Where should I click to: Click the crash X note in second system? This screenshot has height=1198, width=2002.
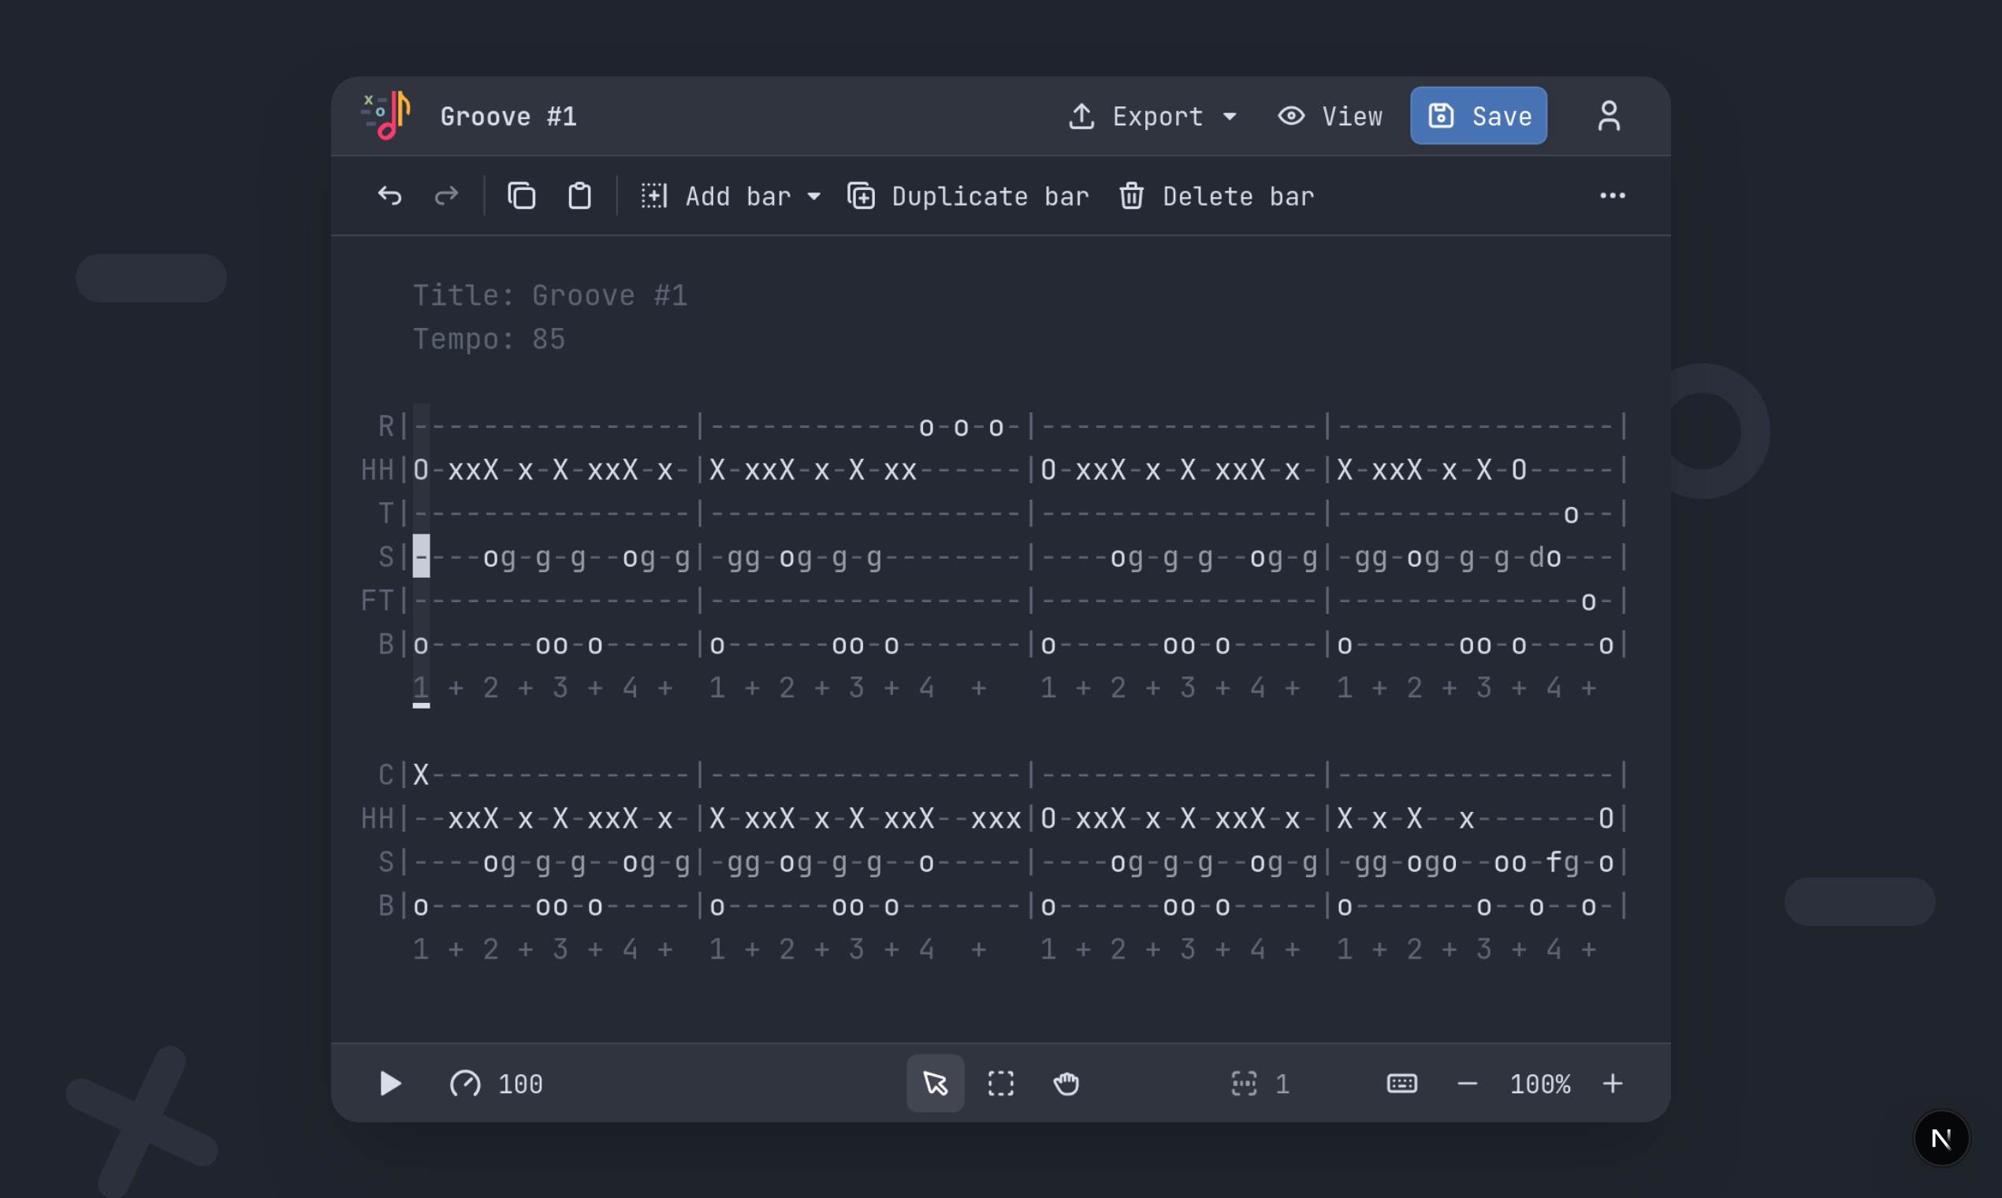click(x=421, y=774)
